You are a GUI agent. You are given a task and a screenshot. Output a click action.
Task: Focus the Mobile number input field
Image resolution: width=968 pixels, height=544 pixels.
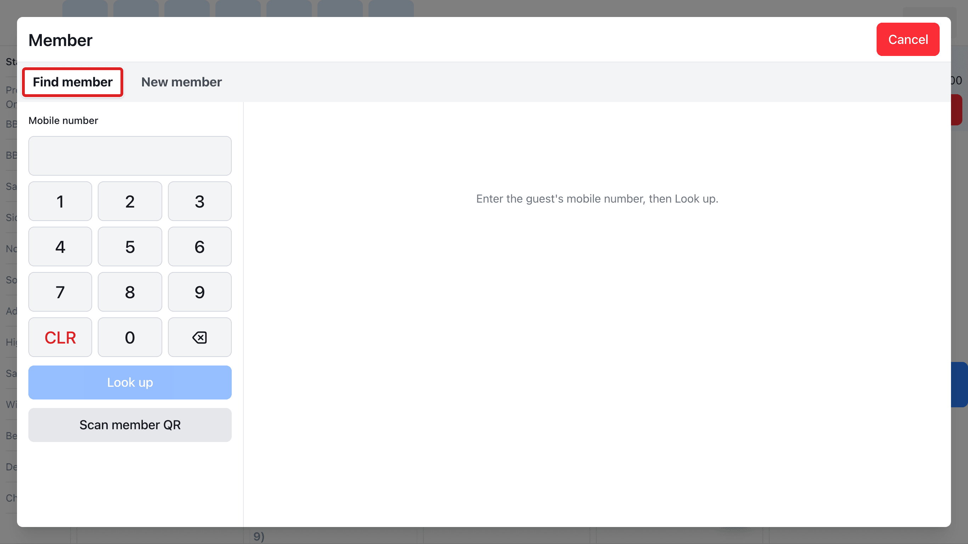click(130, 155)
